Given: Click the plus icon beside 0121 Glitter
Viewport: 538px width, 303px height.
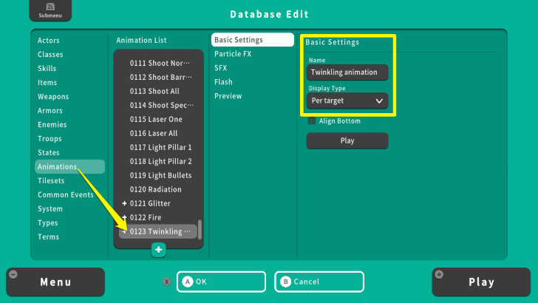Looking at the screenshot, I should click(x=124, y=203).
